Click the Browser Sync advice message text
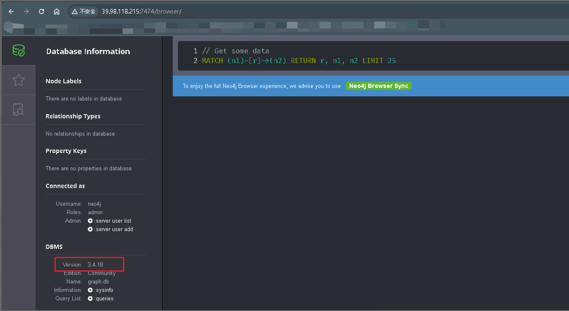Screen dimensions: 569x311 click(262, 86)
